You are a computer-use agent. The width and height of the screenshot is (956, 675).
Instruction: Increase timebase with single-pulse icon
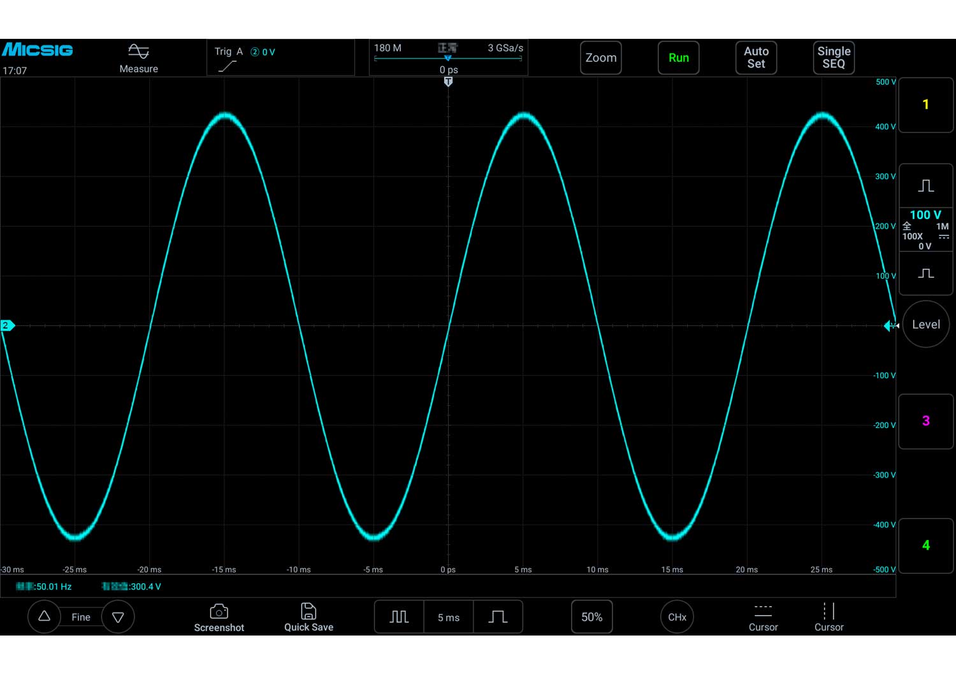coord(498,616)
